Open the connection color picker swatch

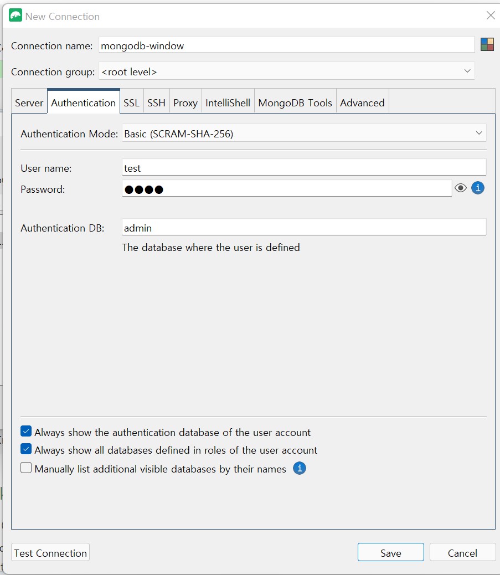487,44
